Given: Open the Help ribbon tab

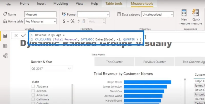Looking at the screenshot, I should click(x=94, y=4).
